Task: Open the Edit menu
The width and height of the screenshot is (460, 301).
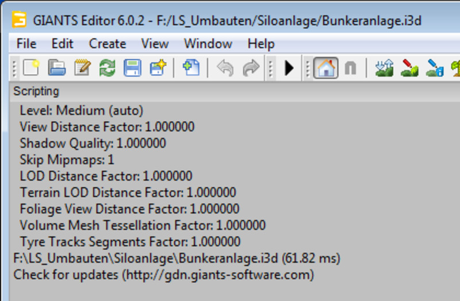Action: point(62,44)
